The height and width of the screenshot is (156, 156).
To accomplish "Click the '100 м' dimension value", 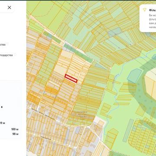I will coord(15,129).
